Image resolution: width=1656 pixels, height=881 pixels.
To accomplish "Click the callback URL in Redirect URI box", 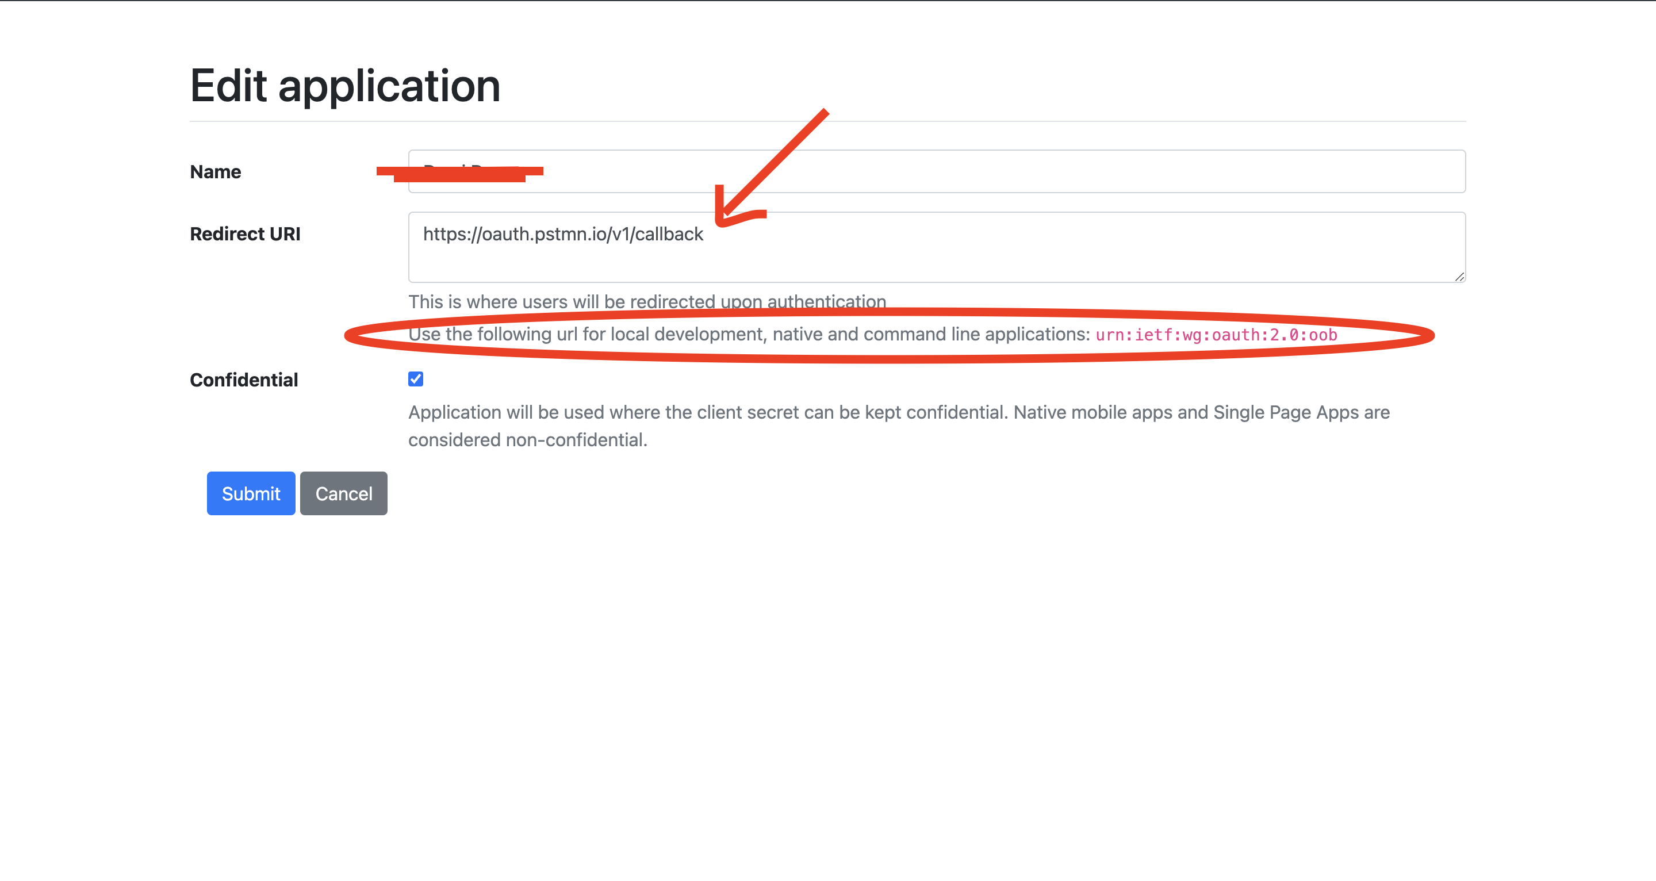I will tap(562, 234).
